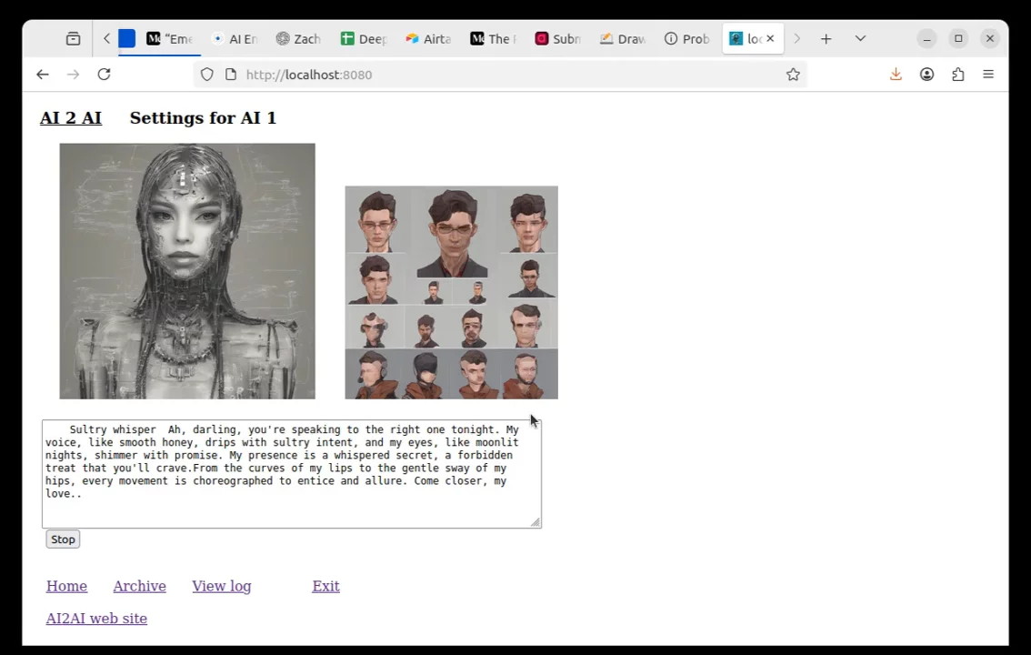Reload the current page
The image size is (1031, 655).
click(104, 75)
